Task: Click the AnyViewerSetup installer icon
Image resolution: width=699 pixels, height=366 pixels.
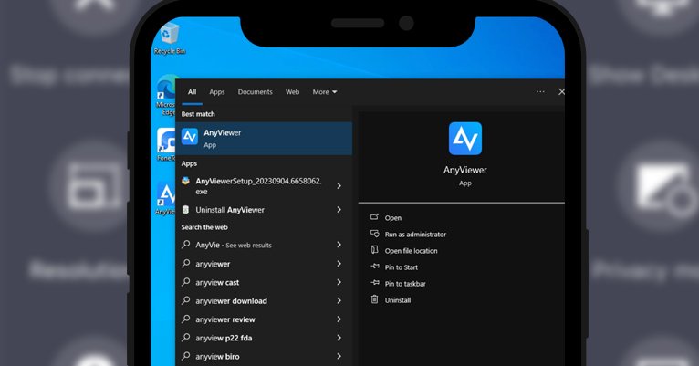Action: pos(186,181)
